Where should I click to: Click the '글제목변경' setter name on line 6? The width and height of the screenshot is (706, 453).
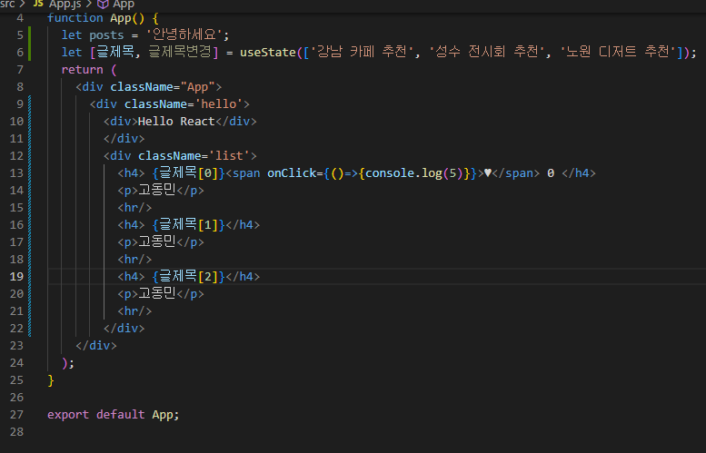point(180,52)
